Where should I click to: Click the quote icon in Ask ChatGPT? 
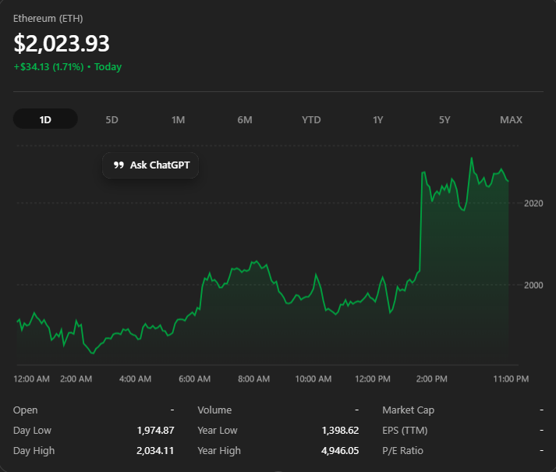coord(119,165)
